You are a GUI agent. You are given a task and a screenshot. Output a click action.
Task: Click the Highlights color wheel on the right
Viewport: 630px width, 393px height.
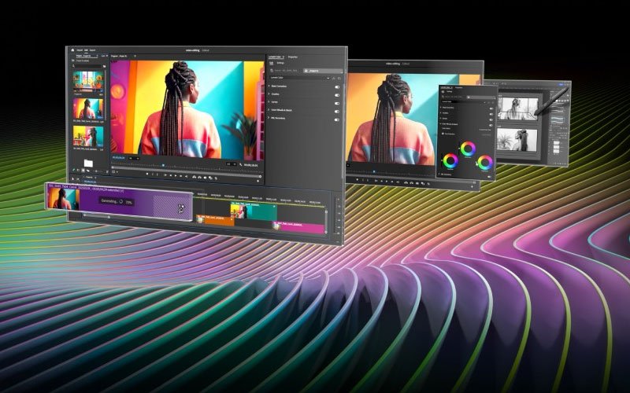[x=484, y=163]
